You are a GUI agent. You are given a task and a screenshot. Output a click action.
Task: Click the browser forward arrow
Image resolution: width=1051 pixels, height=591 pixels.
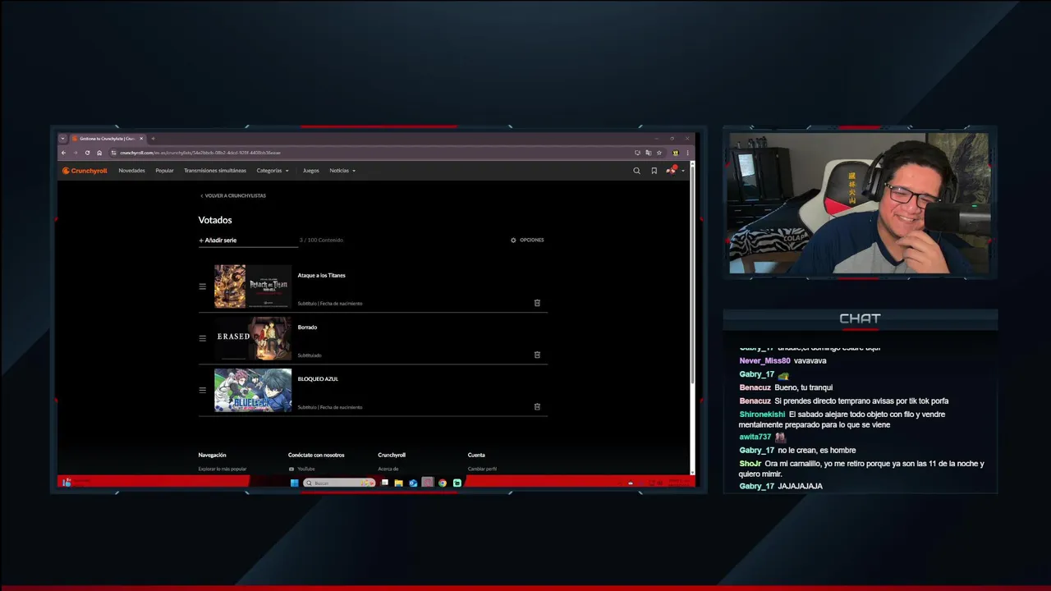tap(75, 153)
